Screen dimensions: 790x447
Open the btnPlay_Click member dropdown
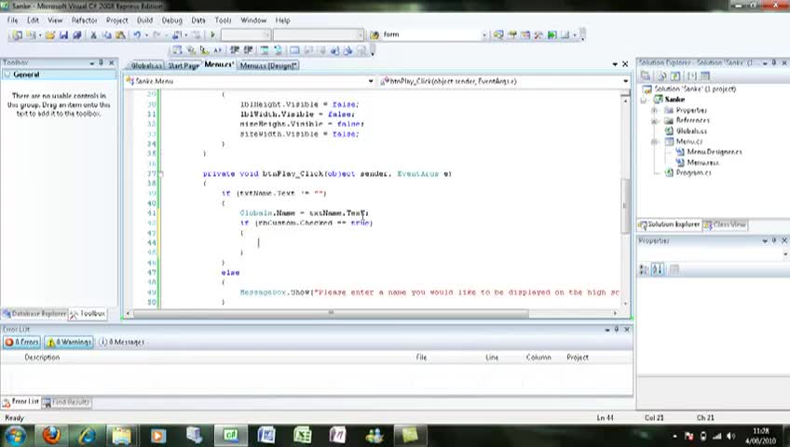pos(626,81)
